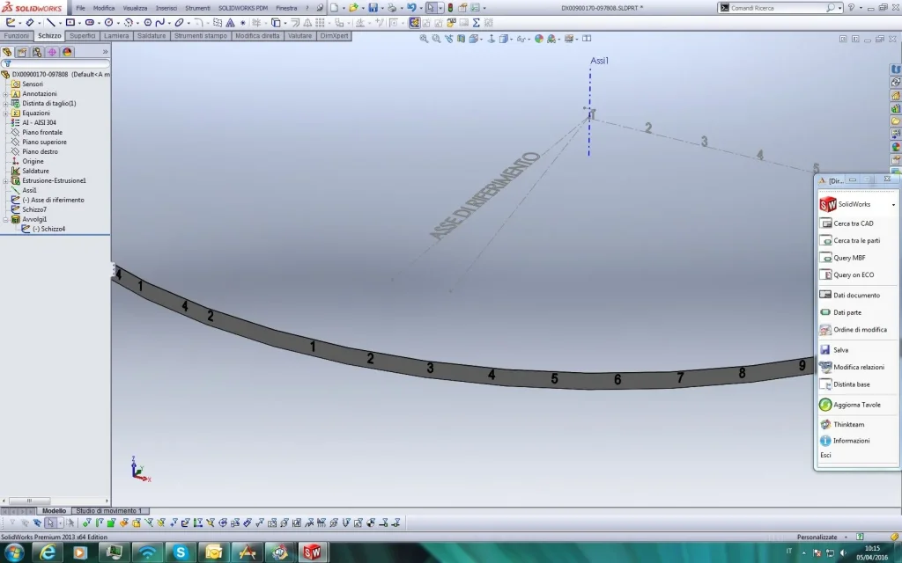Click the Undo arrow icon
Screen dimensions: 902x563
coord(411,7)
